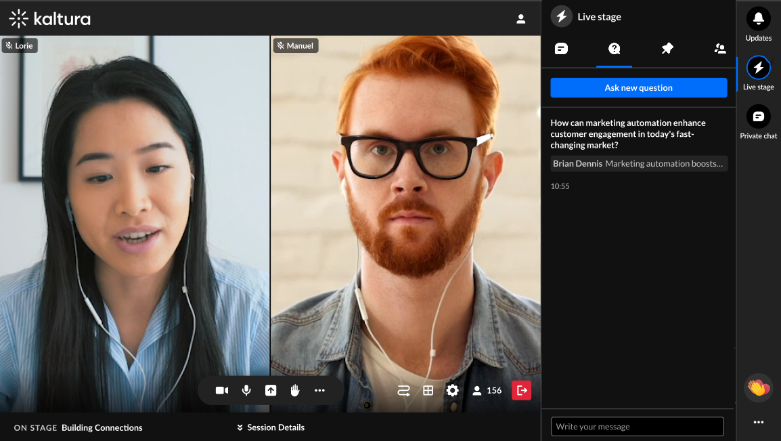The image size is (781, 441).
Task: Select the Q&A question mark tab
Action: (x=614, y=48)
